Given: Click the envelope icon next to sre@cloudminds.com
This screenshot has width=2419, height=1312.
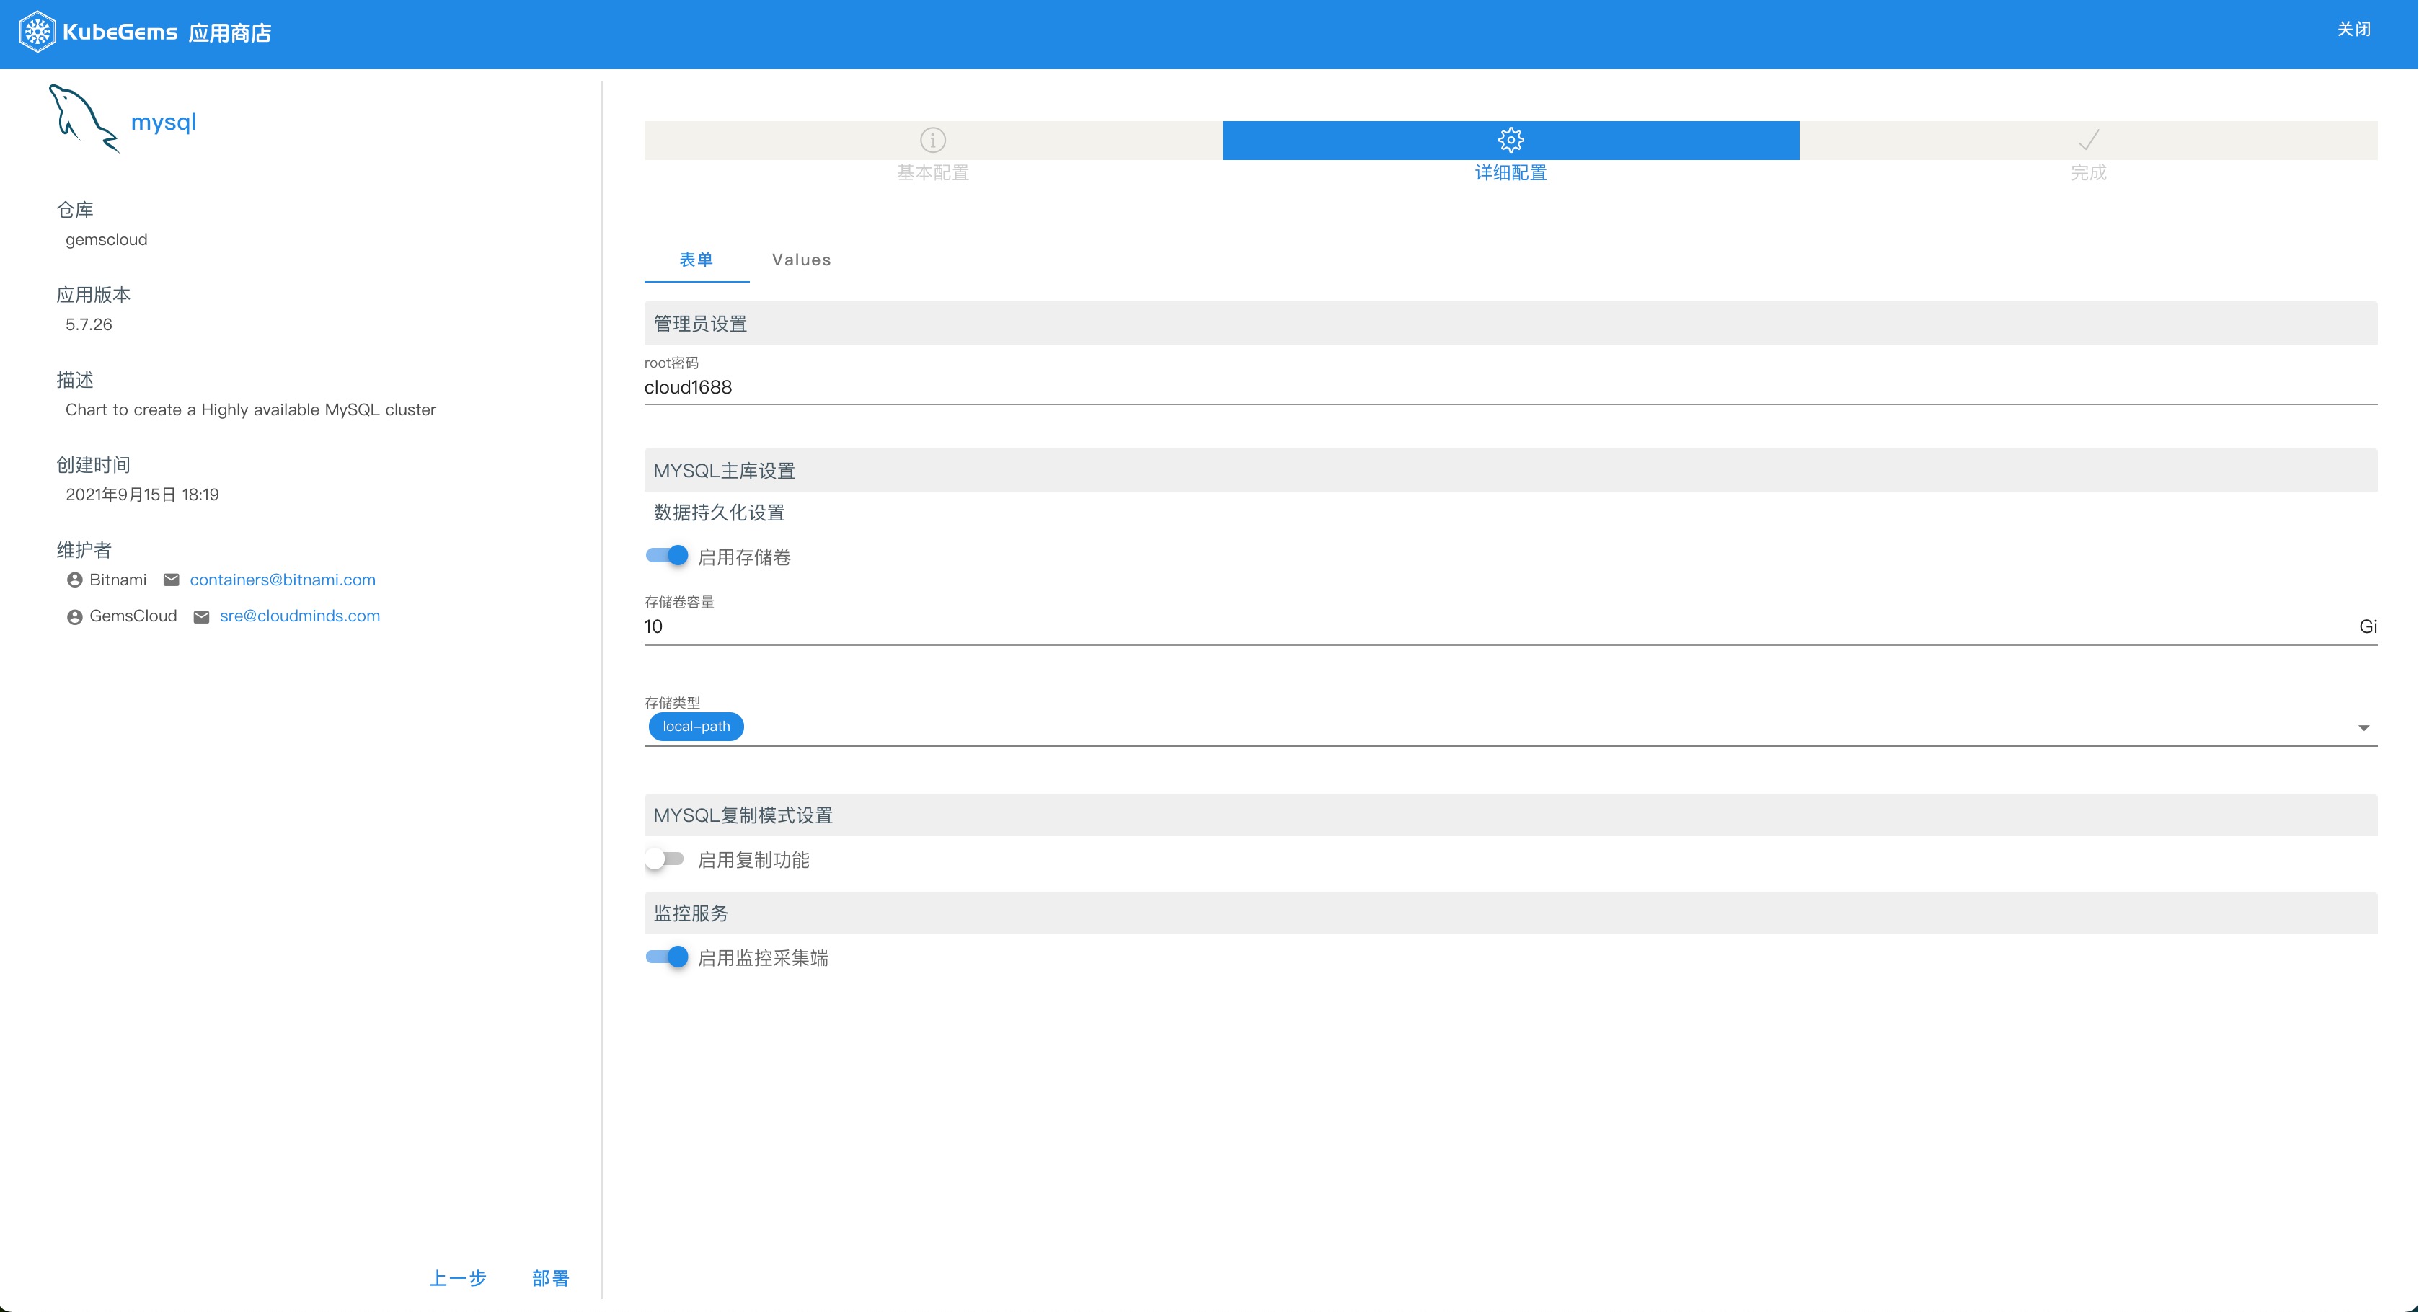Looking at the screenshot, I should (201, 617).
